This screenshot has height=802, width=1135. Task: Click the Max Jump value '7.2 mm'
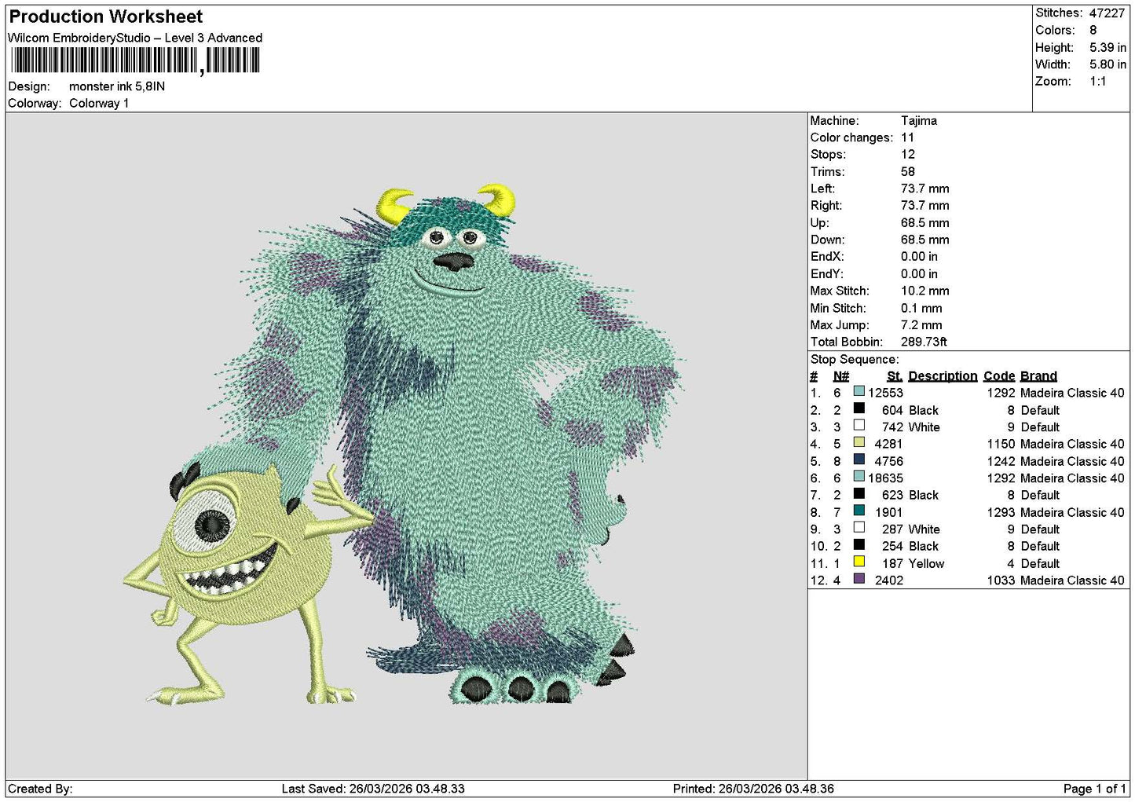pyautogui.click(x=922, y=325)
